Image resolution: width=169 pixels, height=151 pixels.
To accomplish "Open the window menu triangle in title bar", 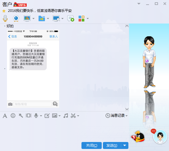I will pos(139,4).
